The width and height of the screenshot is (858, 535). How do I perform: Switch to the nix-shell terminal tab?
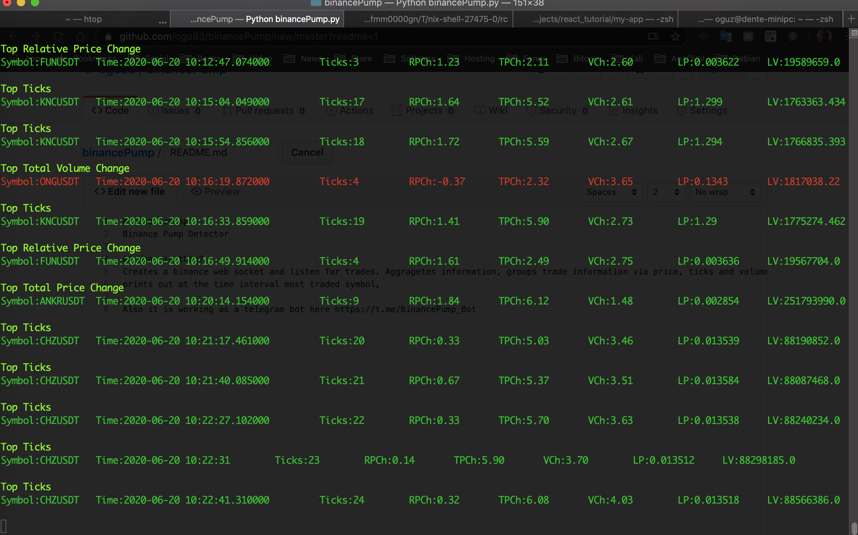pos(435,19)
